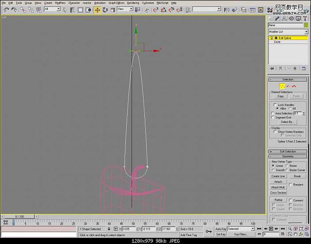
Task: Expand the Soft Selection rollout
Action: pos(288,152)
